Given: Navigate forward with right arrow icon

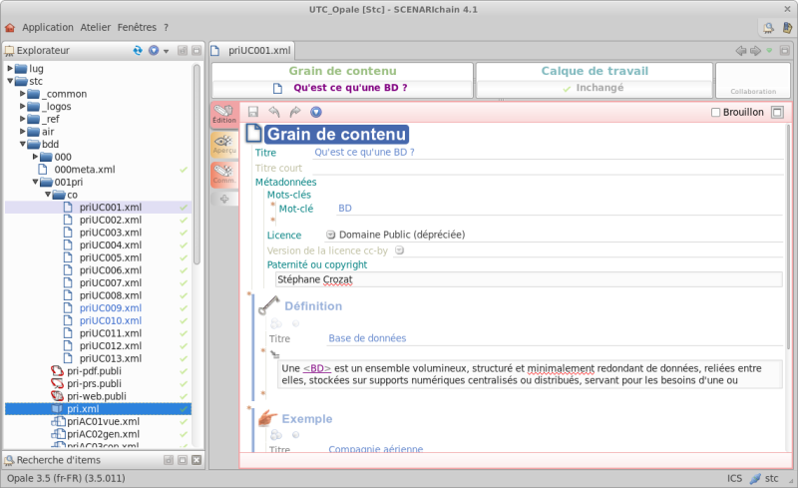Looking at the screenshot, I should tap(755, 51).
